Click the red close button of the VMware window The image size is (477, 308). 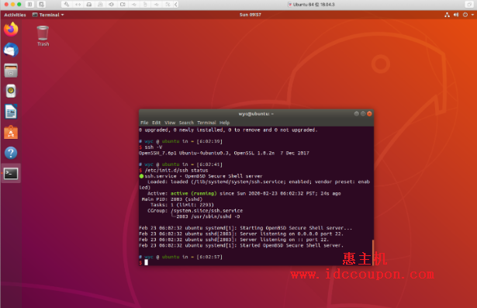6,4
